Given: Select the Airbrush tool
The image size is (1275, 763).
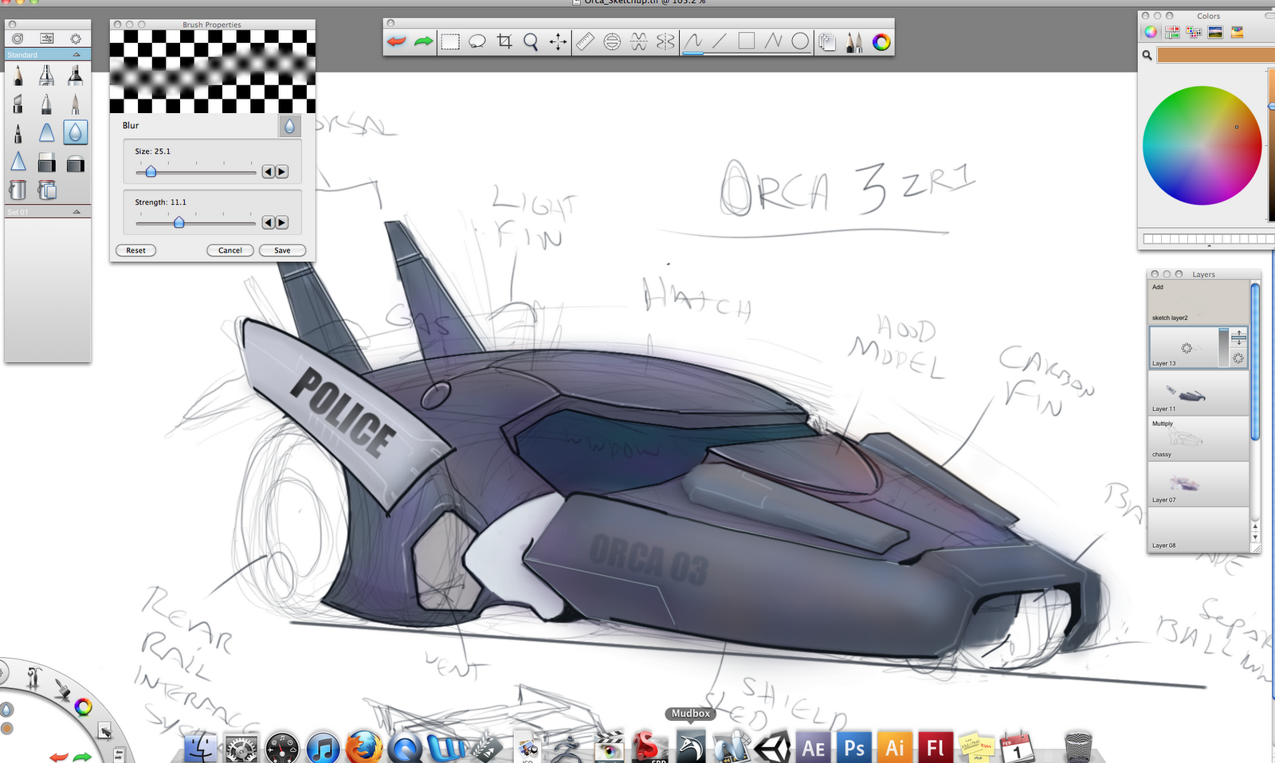Looking at the screenshot, I should point(47,76).
